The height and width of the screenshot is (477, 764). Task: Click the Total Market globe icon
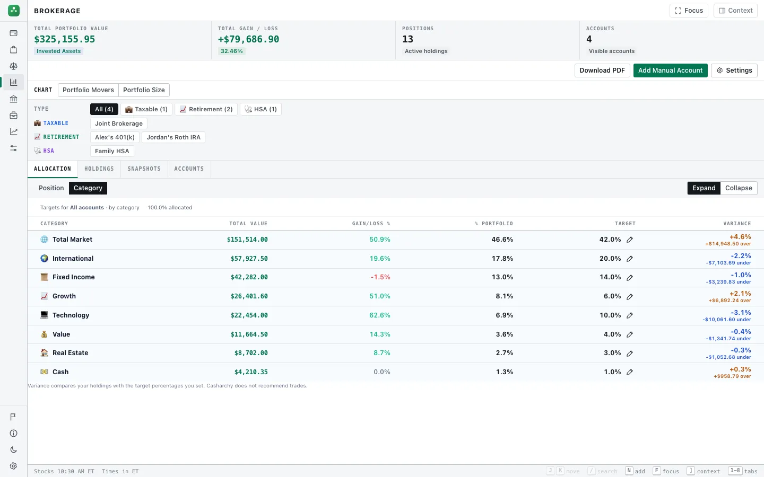[x=45, y=240]
